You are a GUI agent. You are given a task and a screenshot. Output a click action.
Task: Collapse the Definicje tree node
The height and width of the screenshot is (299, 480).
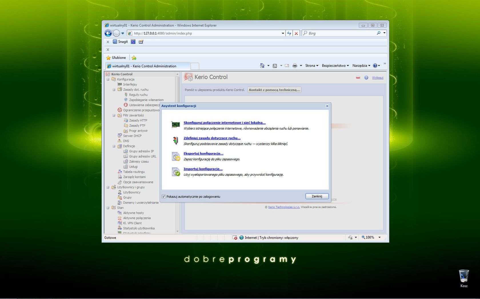(114, 146)
